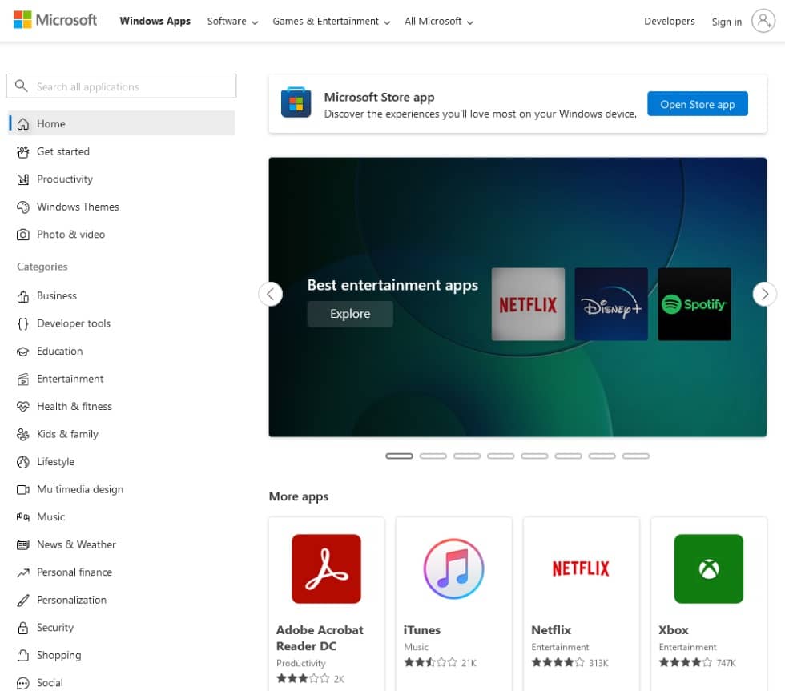Open the Photo & video label in sidebar

click(x=70, y=235)
